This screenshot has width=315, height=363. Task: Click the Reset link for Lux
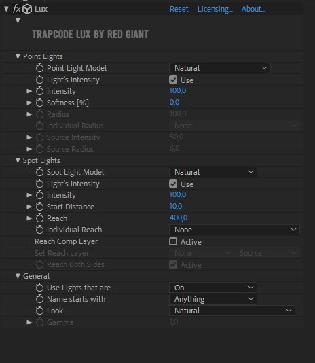point(179,9)
